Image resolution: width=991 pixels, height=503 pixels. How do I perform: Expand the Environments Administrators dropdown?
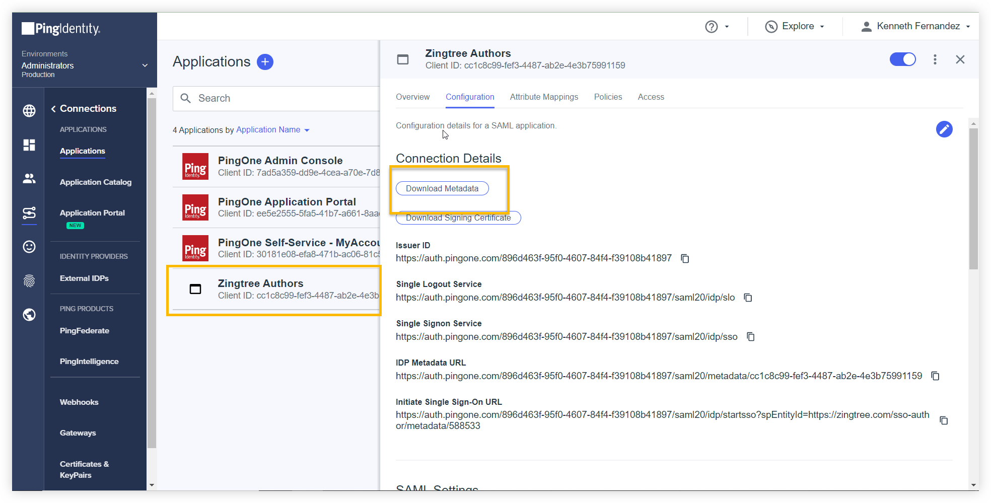(x=145, y=65)
